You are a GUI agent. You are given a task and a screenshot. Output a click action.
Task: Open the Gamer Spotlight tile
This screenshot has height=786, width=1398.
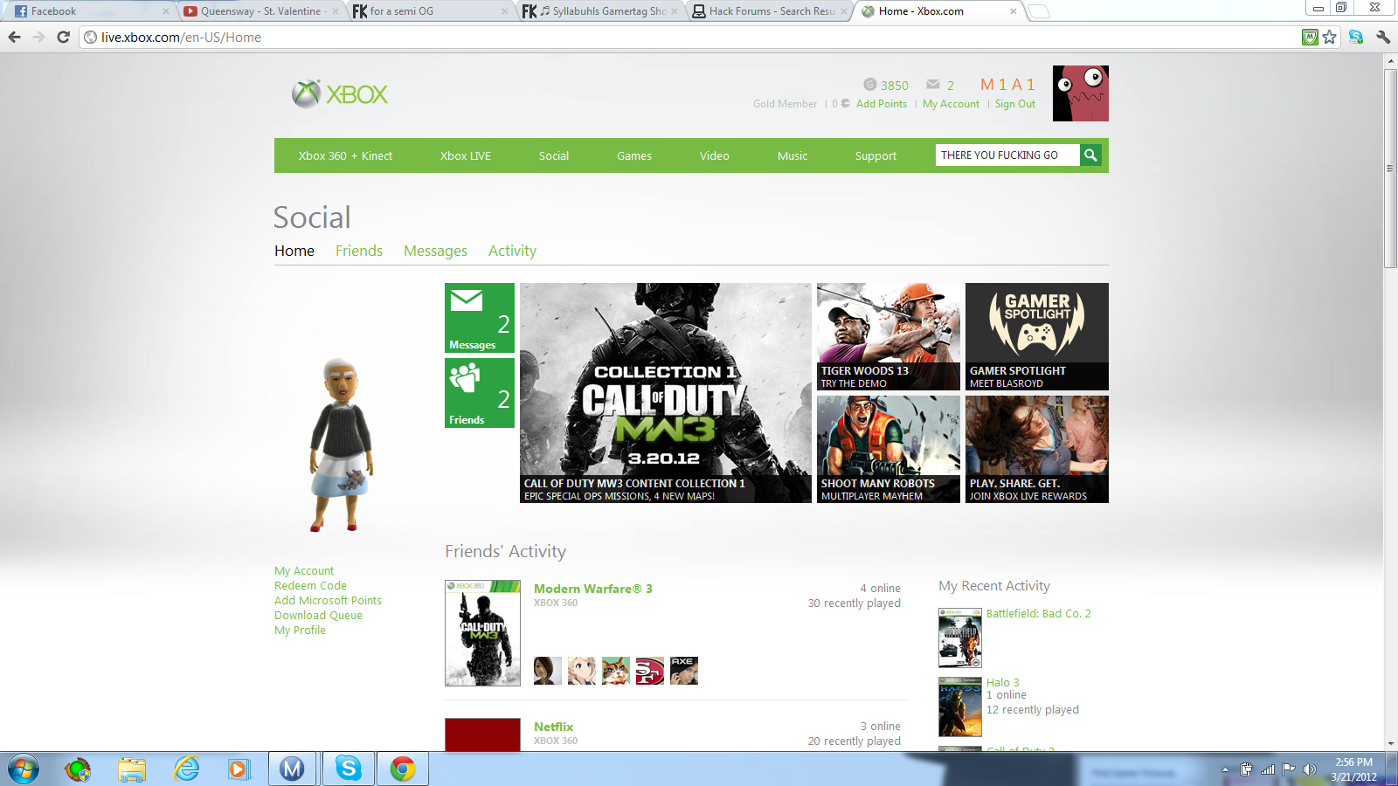pyautogui.click(x=1037, y=336)
